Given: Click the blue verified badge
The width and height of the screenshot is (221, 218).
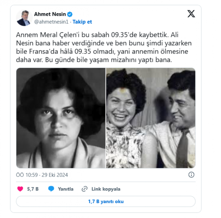Looking at the screenshot, I should click(70, 14).
